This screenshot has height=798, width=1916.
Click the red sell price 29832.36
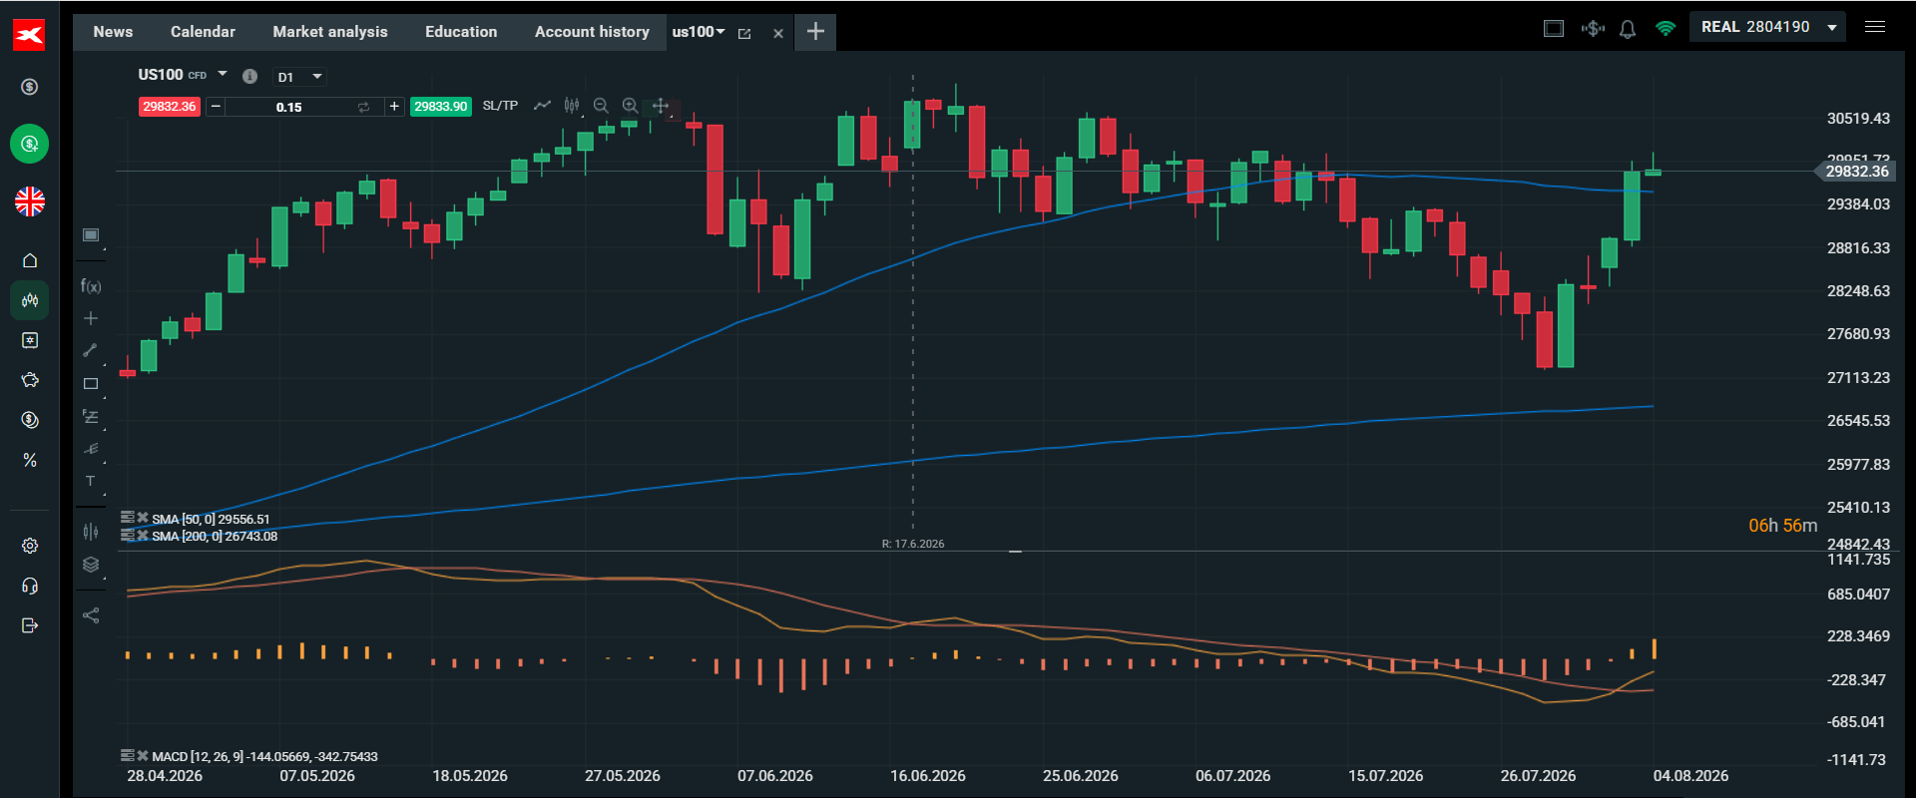tap(170, 107)
